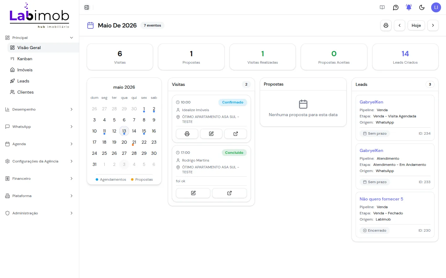The width and height of the screenshot is (446, 278).
Task: Select May 11 on the calendar
Action: tap(104, 131)
